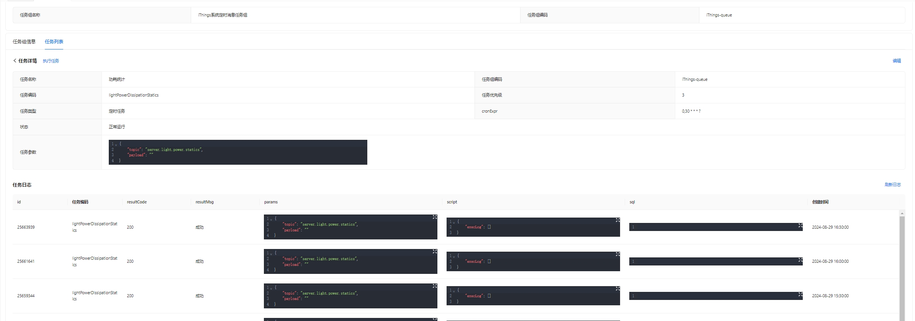Click the log table scrollbar up arrow

[902, 213]
